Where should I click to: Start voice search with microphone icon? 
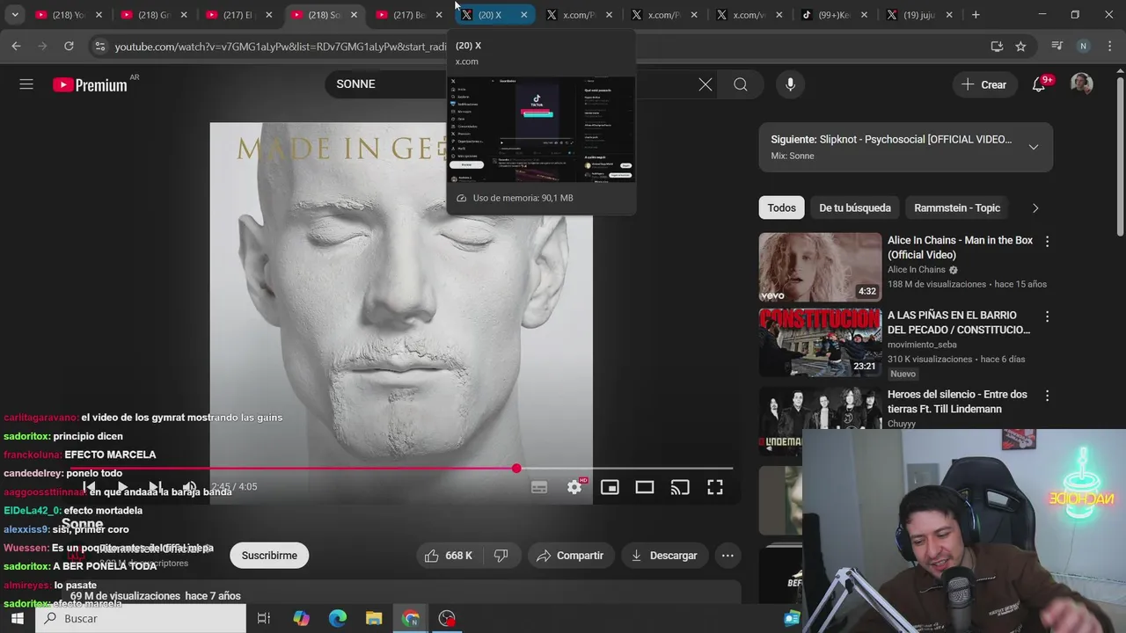point(790,84)
